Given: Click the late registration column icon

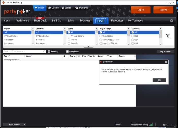Looking at the screenshot, I should point(79,56).
